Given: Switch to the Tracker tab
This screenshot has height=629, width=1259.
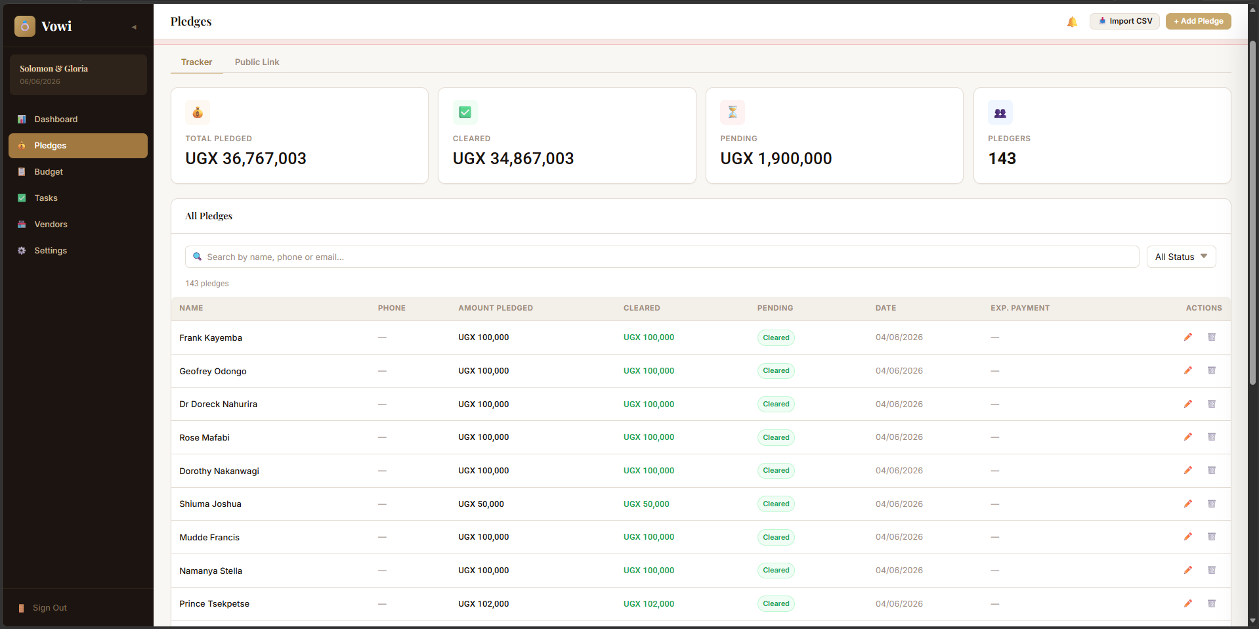Looking at the screenshot, I should point(196,62).
